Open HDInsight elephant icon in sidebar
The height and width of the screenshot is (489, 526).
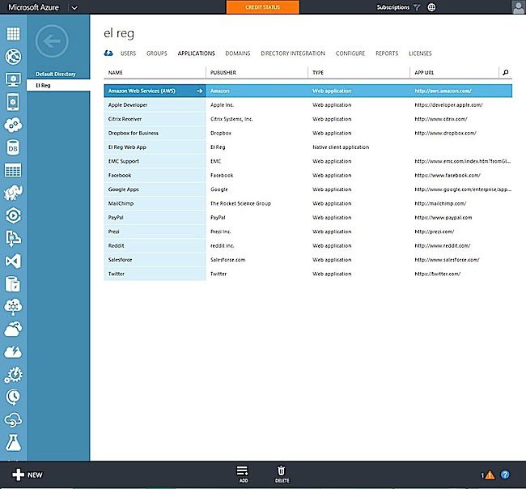(13, 193)
